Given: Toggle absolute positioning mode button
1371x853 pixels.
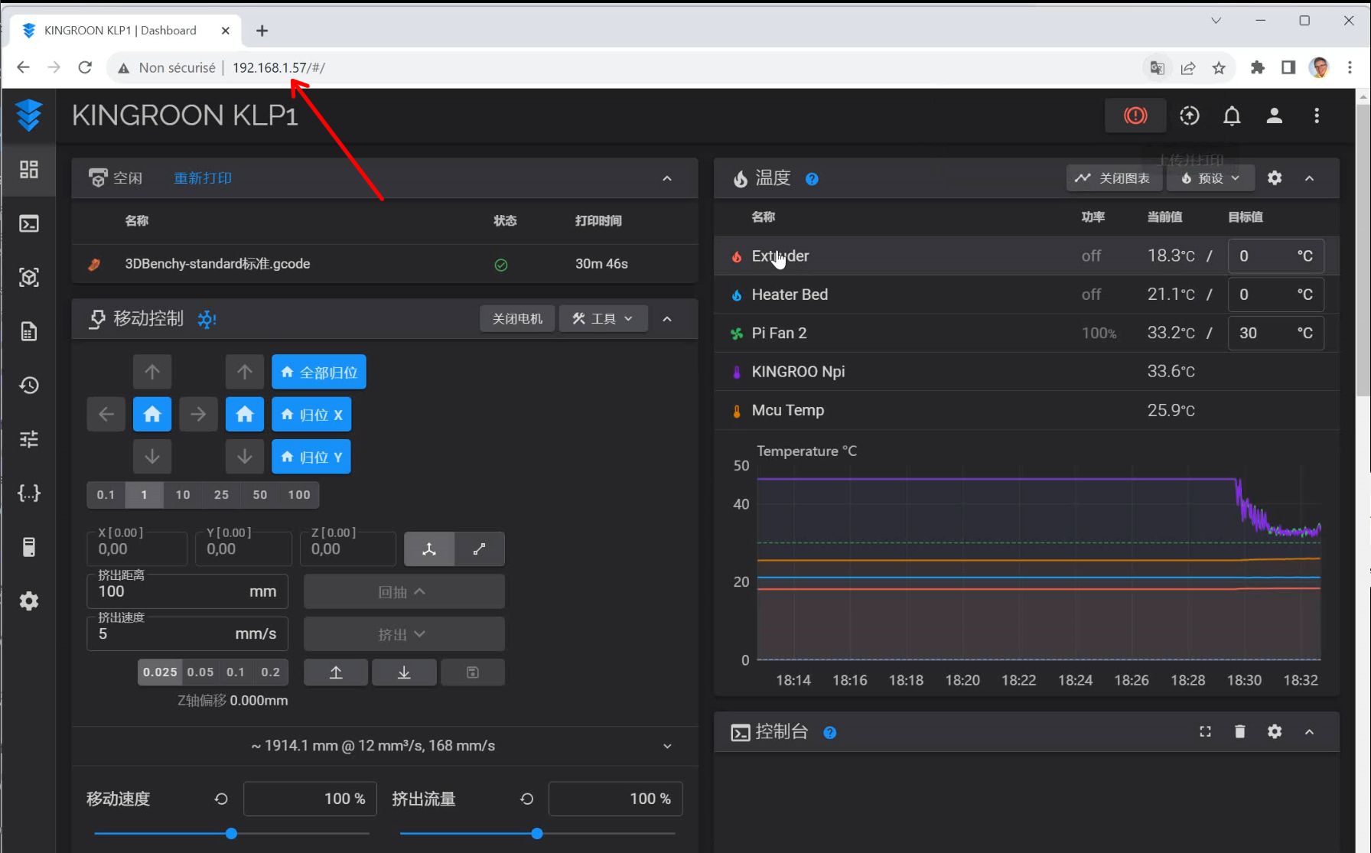Looking at the screenshot, I should (429, 549).
